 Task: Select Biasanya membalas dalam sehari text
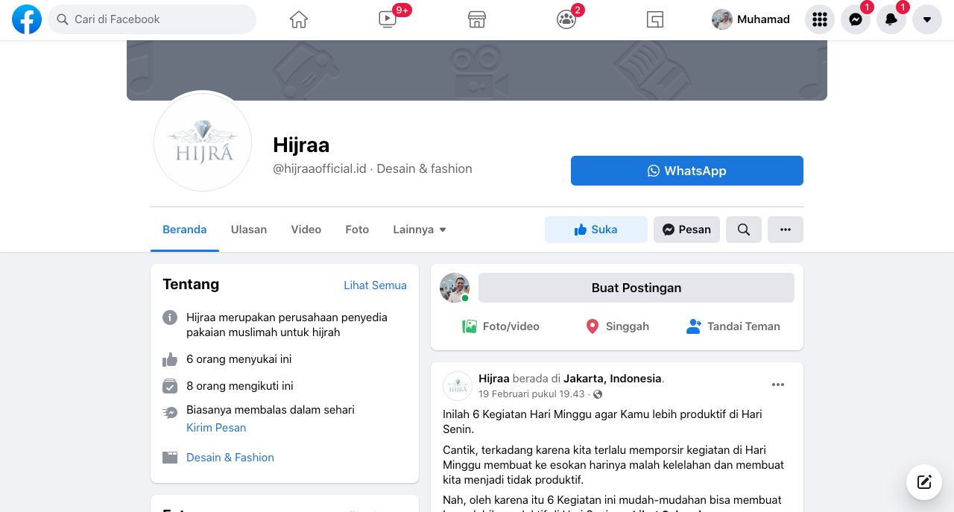[x=271, y=410]
